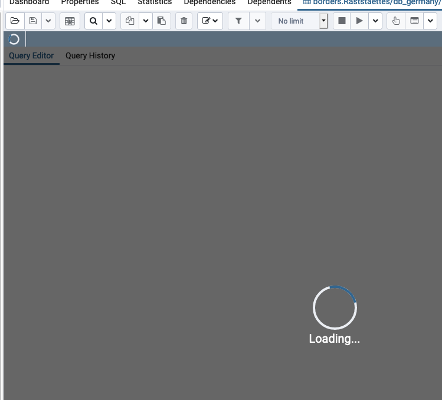Screen dimensions: 442x400
Task: Click the Open File folder icon
Action: pos(15,21)
